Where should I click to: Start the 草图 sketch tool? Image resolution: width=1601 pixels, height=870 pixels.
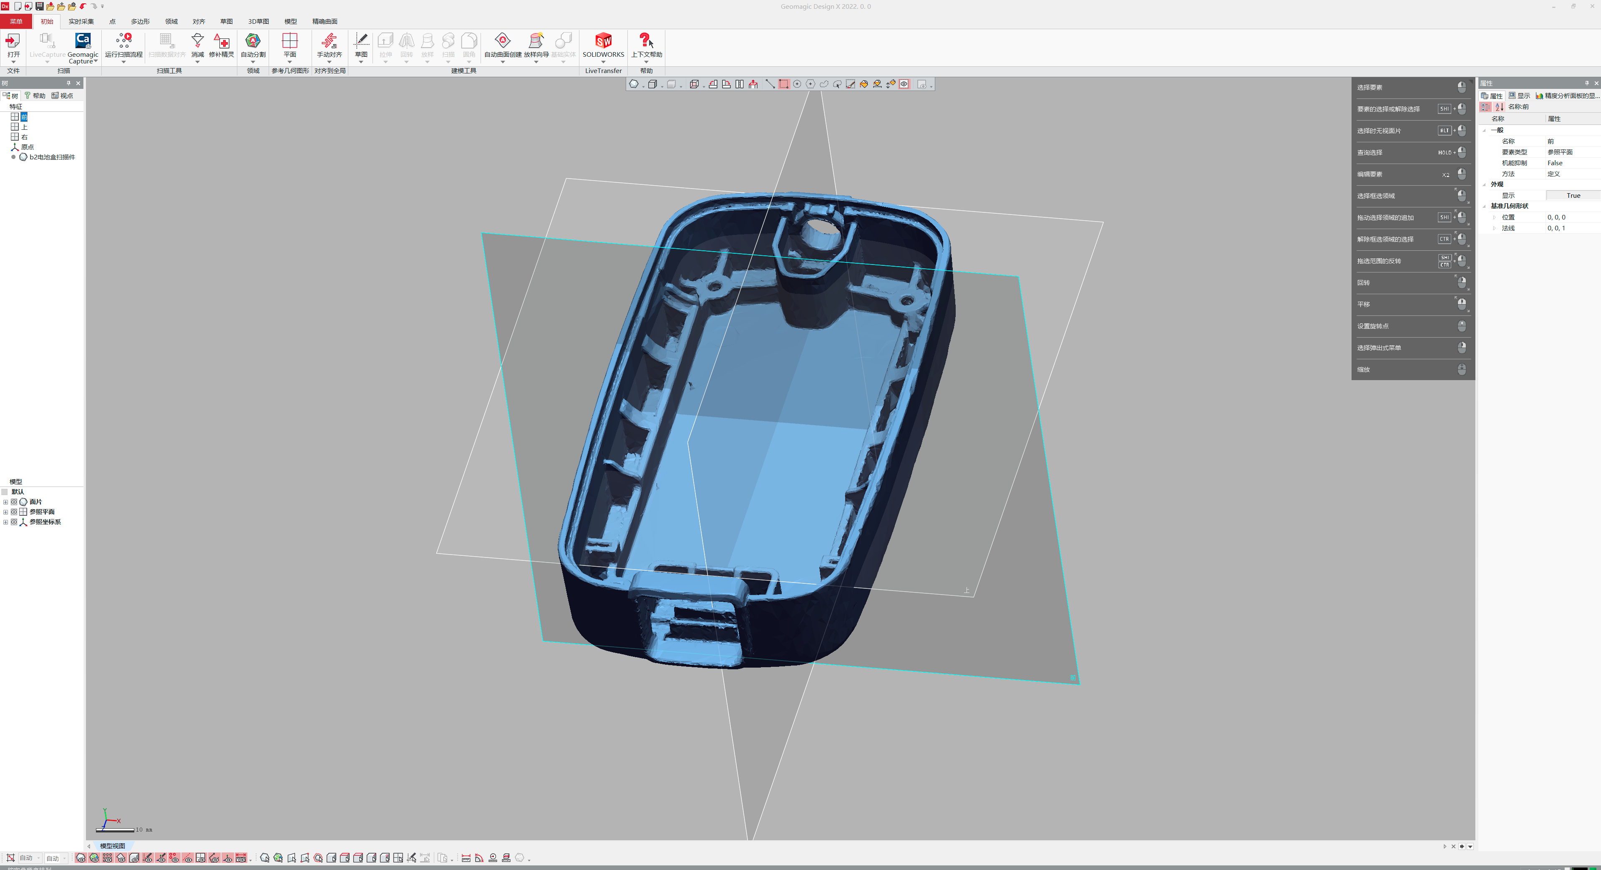(361, 42)
